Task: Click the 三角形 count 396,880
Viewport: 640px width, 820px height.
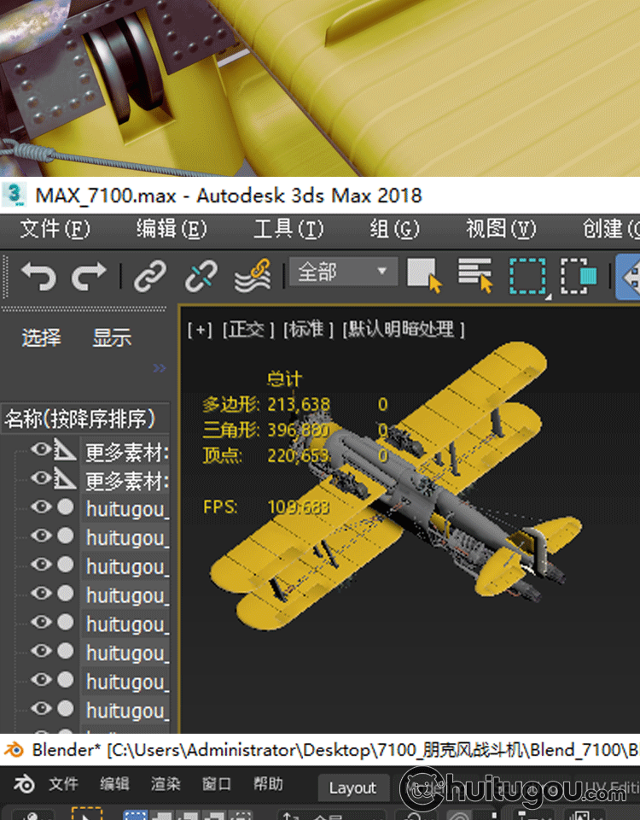Action: [299, 430]
